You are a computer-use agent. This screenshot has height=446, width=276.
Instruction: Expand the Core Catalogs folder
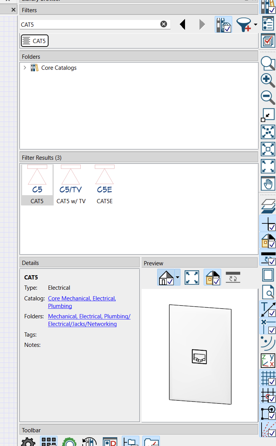pyautogui.click(x=25, y=68)
